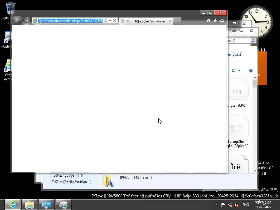Screen dimensions: 280x210
Task: Close the Y8mHt browser tab
Action: tap(170, 21)
